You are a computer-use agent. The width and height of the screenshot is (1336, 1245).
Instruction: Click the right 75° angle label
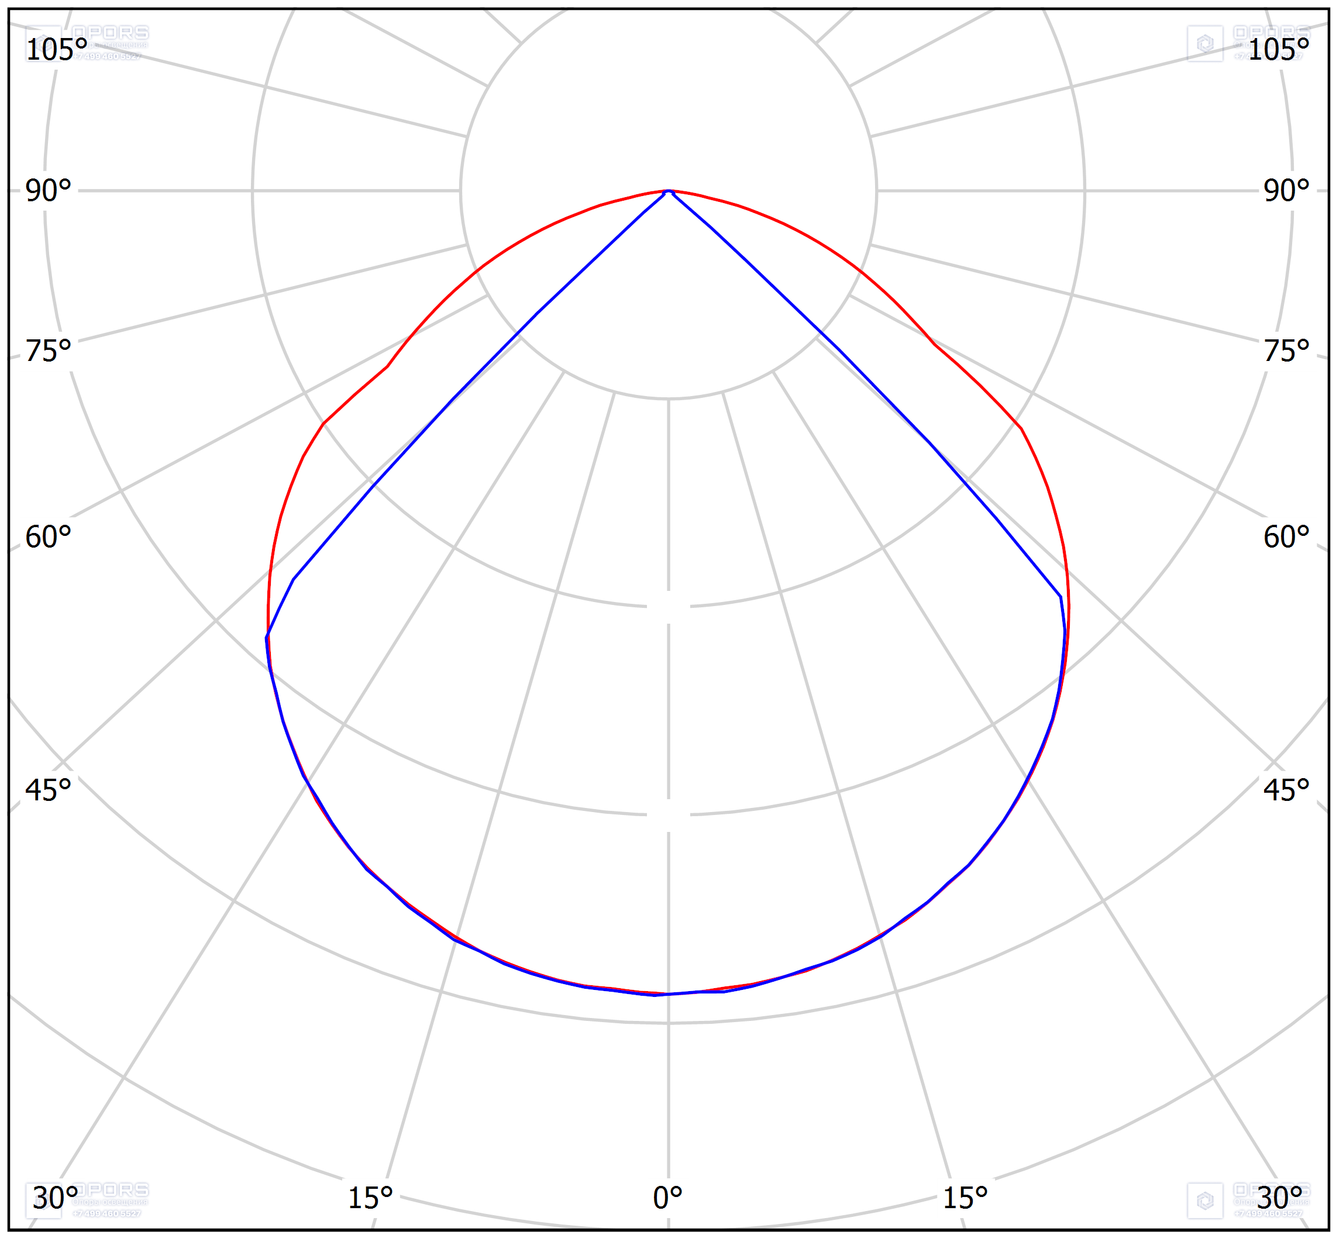1286,352
